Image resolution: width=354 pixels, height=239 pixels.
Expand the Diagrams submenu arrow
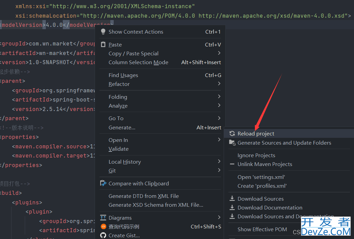(x=219, y=217)
